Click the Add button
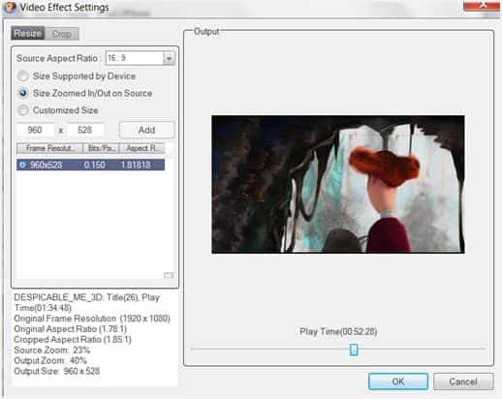 tap(146, 130)
